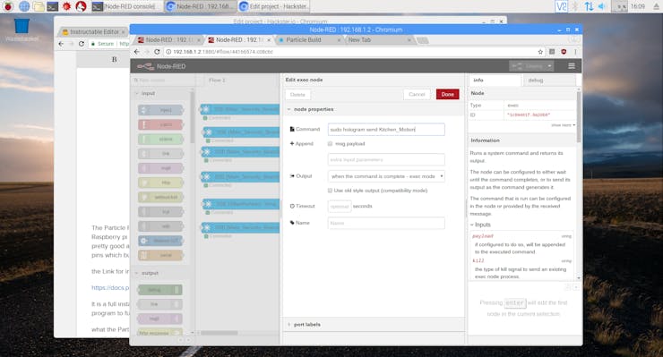Switch to the Particle Build browser tab

tap(308, 39)
